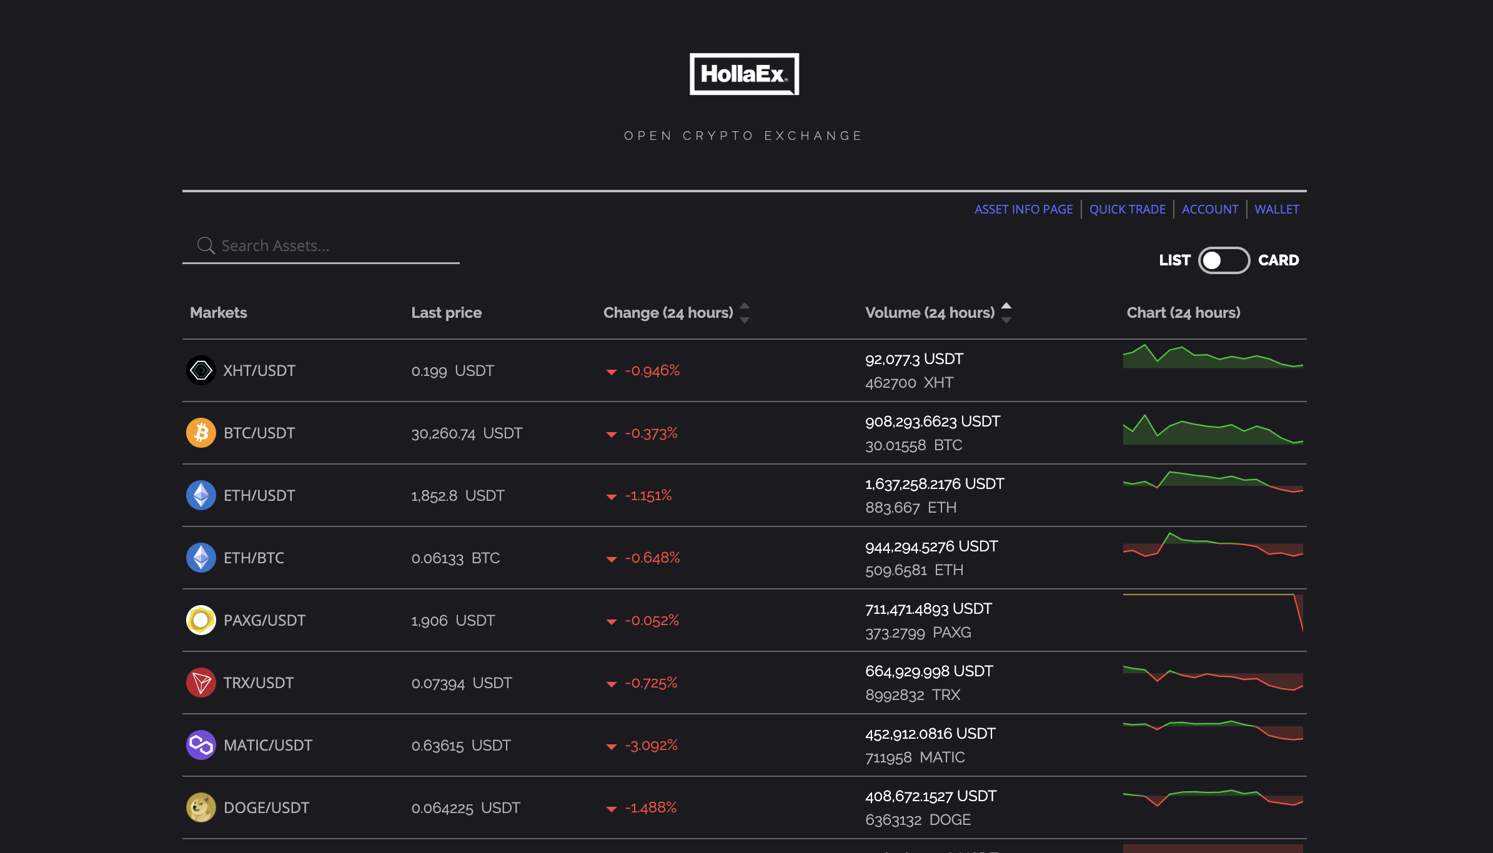Click the PAXG gold coin icon

pos(201,620)
